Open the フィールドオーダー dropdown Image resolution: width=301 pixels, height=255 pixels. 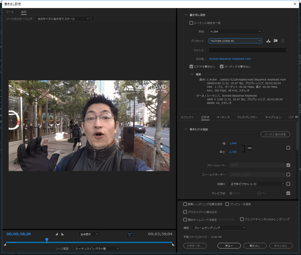click(257, 174)
